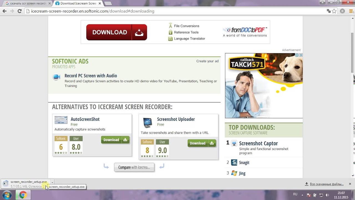Go forward with the browser forward arrow
Image resolution: width=355 pixels, height=200 pixels.
pyautogui.click(x=12, y=11)
